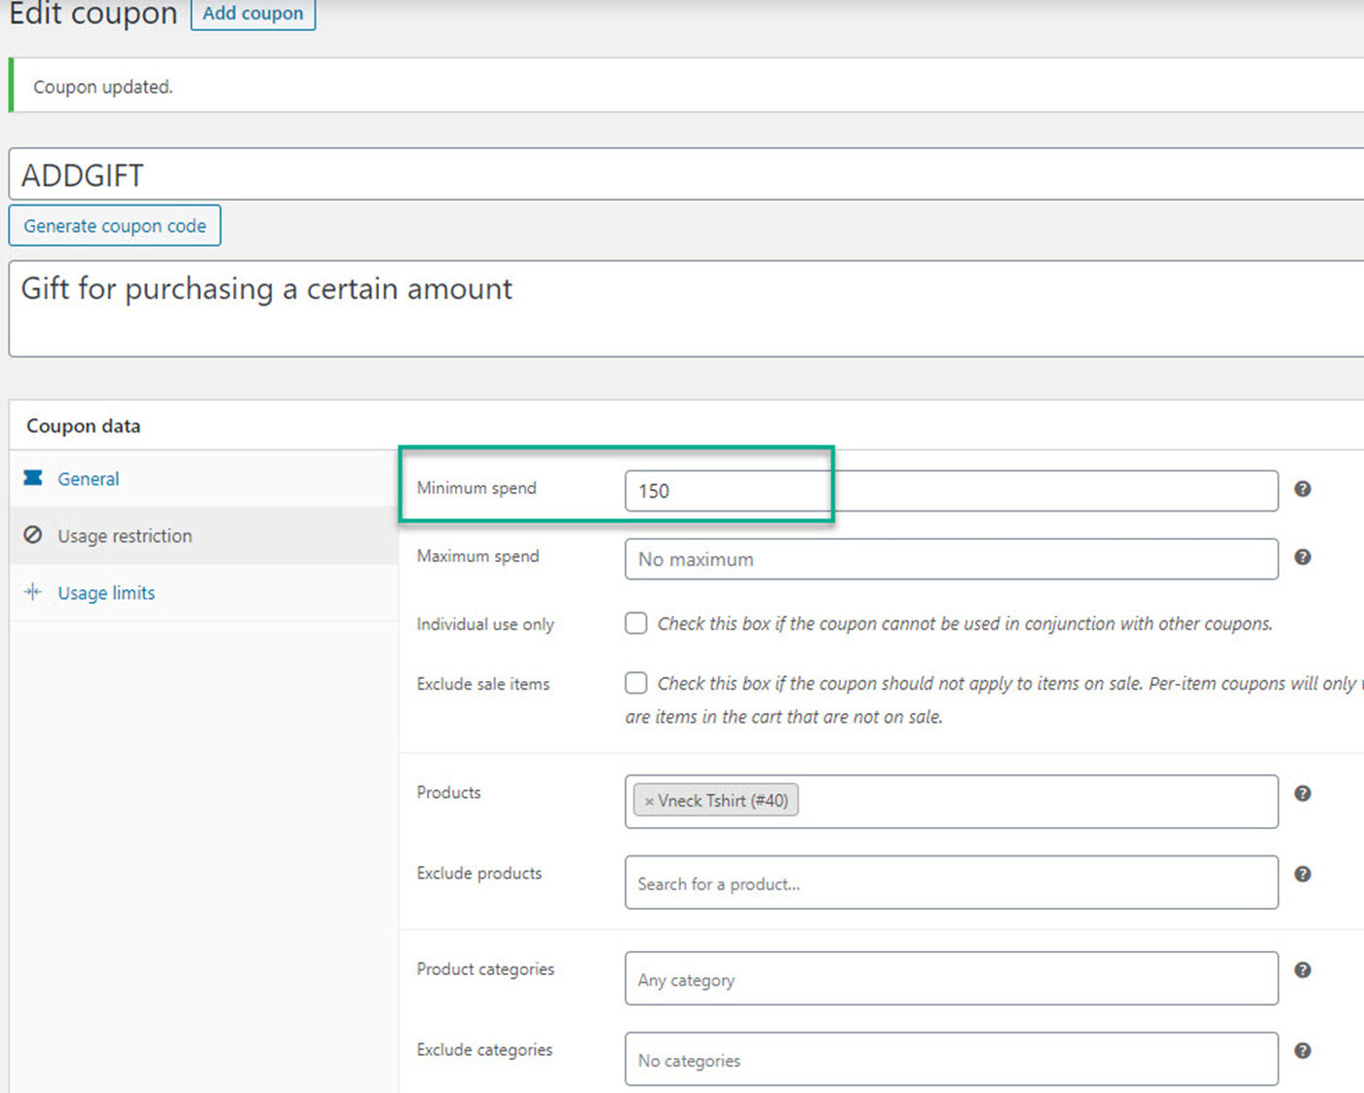The image size is (1364, 1093).
Task: Remove Vneck Tshirt tag using its x icon
Action: 649,802
